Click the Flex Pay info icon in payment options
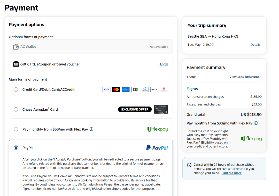The height and width of the screenshot is (196, 279). click(91, 129)
